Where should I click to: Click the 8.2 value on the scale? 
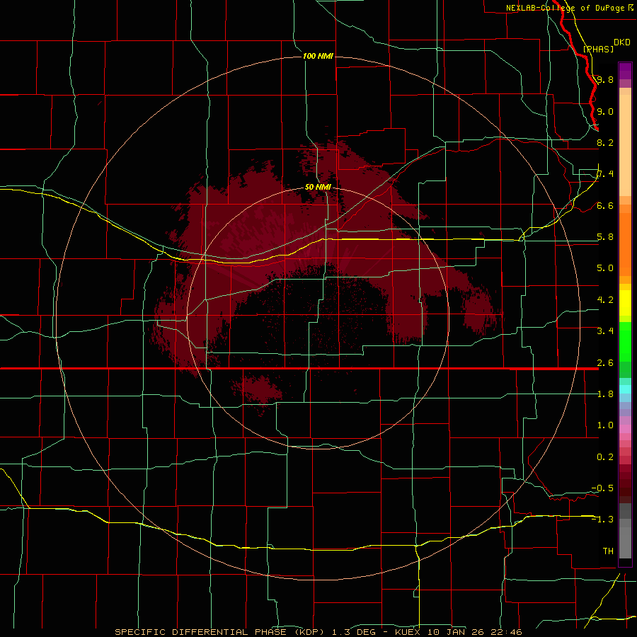pyautogui.click(x=605, y=142)
